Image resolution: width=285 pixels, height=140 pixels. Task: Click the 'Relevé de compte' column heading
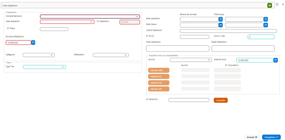pyautogui.click(x=188, y=14)
